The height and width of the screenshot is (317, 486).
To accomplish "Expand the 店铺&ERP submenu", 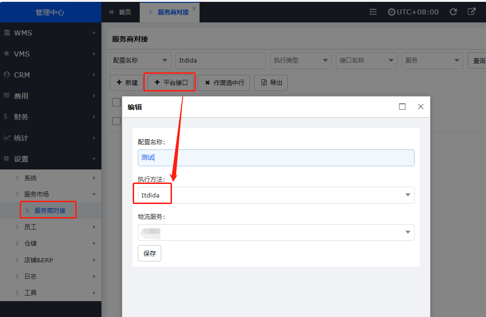I will [x=50, y=260].
